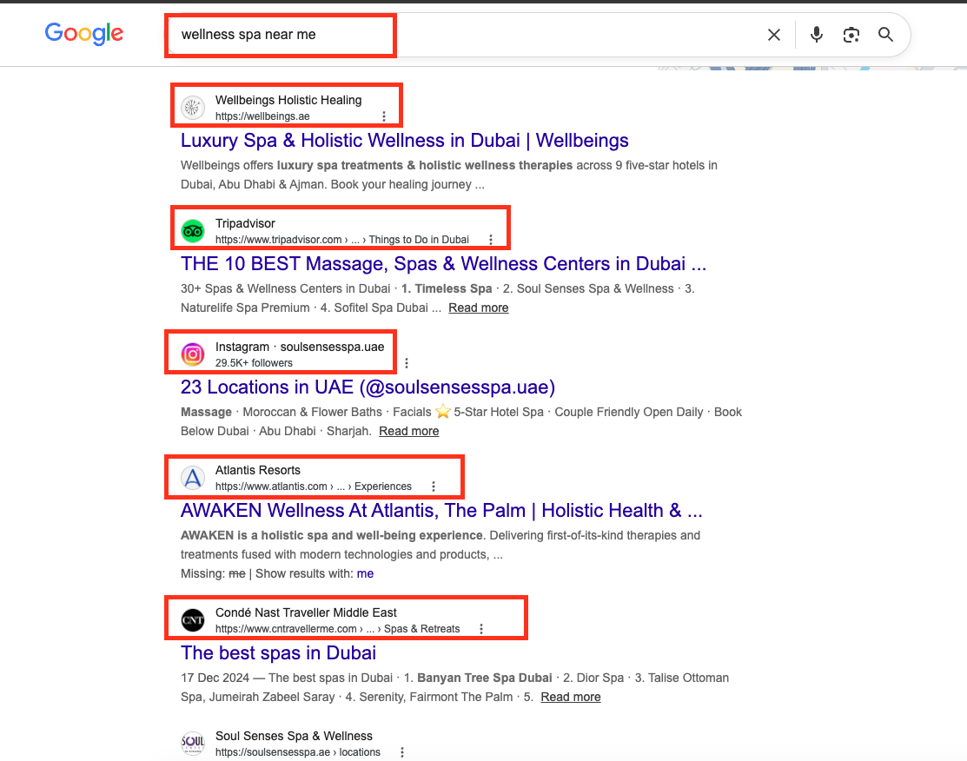Click Read more under Instagram snippet

[409, 431]
